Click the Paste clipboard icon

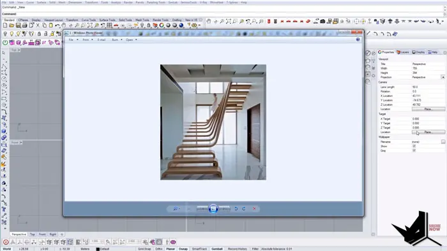point(50,25)
